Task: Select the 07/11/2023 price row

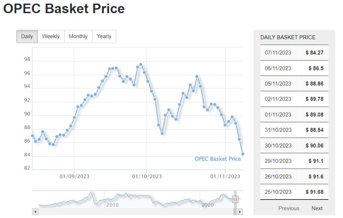Action: (294, 53)
